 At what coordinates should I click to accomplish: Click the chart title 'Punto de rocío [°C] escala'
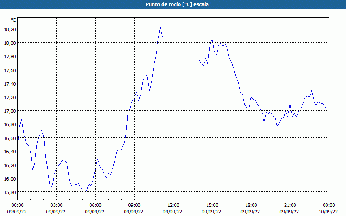[x=177, y=4]
